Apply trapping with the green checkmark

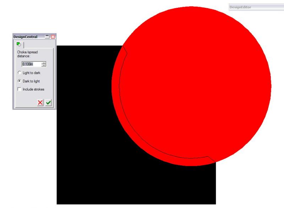(x=48, y=103)
